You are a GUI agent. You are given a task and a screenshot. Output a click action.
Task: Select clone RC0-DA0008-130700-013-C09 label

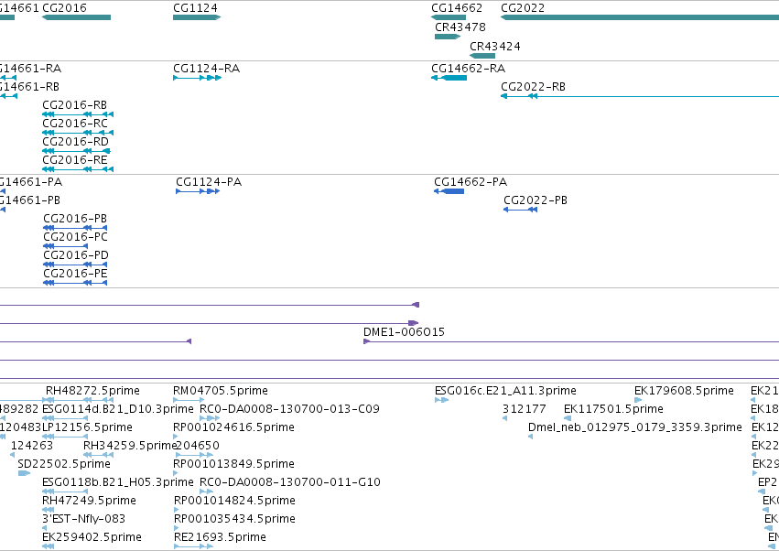click(x=289, y=409)
